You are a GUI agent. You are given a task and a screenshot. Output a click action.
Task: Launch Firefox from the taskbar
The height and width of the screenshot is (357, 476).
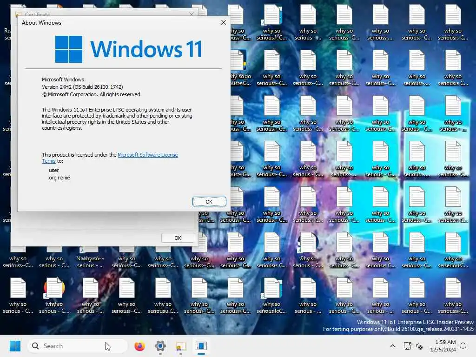click(x=139, y=346)
